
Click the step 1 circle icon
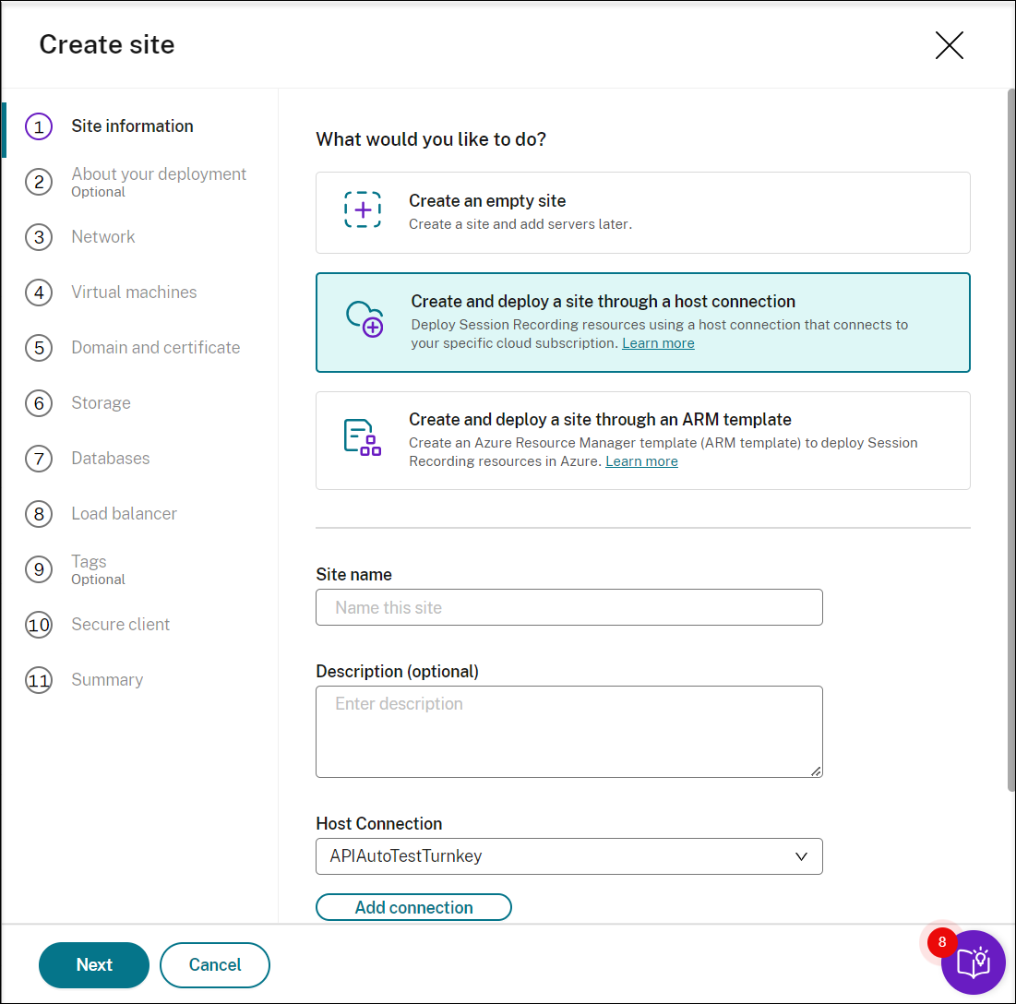tap(39, 126)
